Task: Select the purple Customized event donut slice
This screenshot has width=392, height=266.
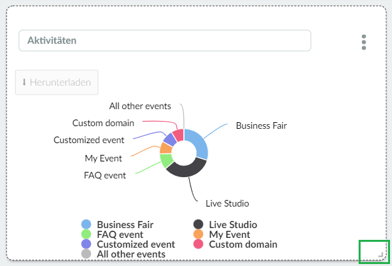Action: tap(170, 139)
